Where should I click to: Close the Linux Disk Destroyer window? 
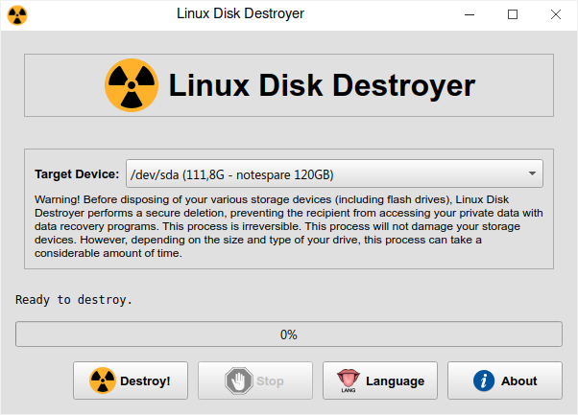[x=556, y=14]
